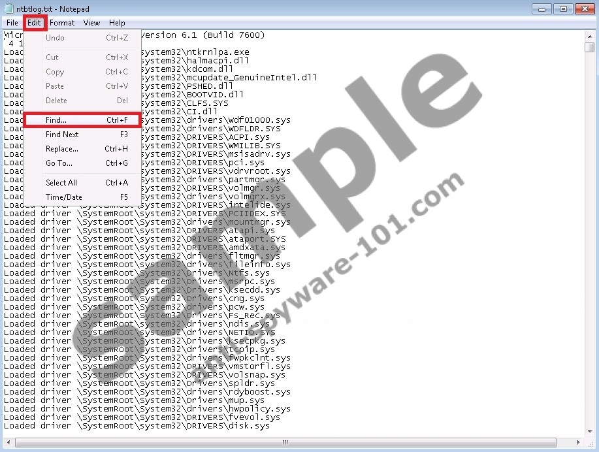
Task: Open the File menu
Action: coord(12,22)
